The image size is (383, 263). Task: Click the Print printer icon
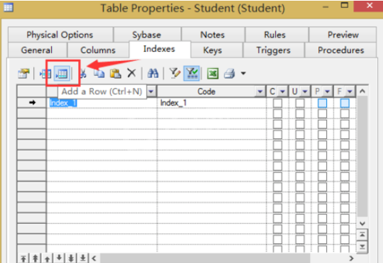point(230,73)
